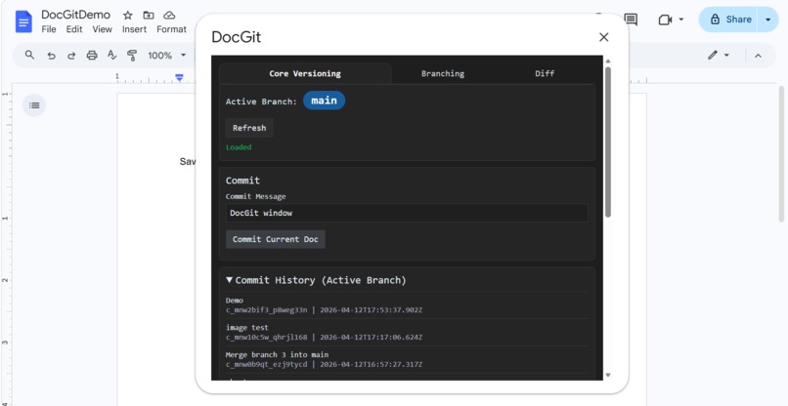Click the Print icon
This screenshot has height=406, width=788.
[92, 56]
